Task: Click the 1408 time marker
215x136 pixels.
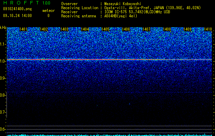Action: pos(167,29)
